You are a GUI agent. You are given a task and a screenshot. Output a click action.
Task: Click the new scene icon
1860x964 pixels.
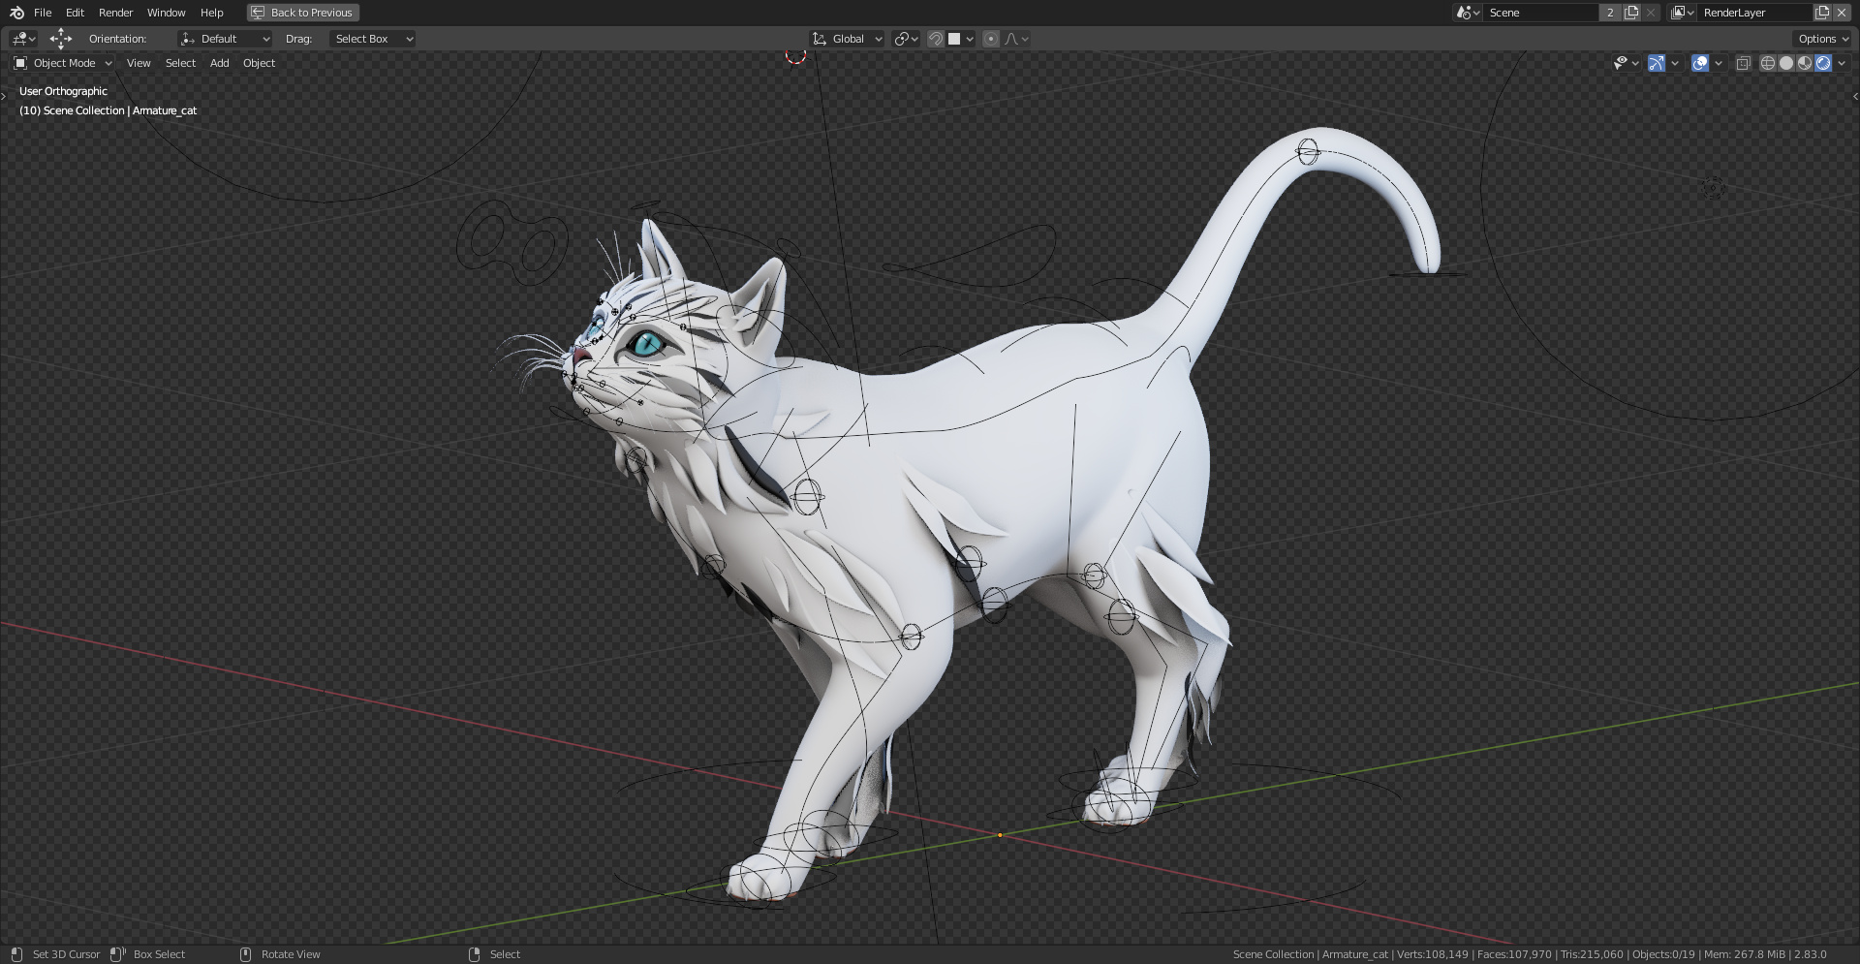point(1631,13)
